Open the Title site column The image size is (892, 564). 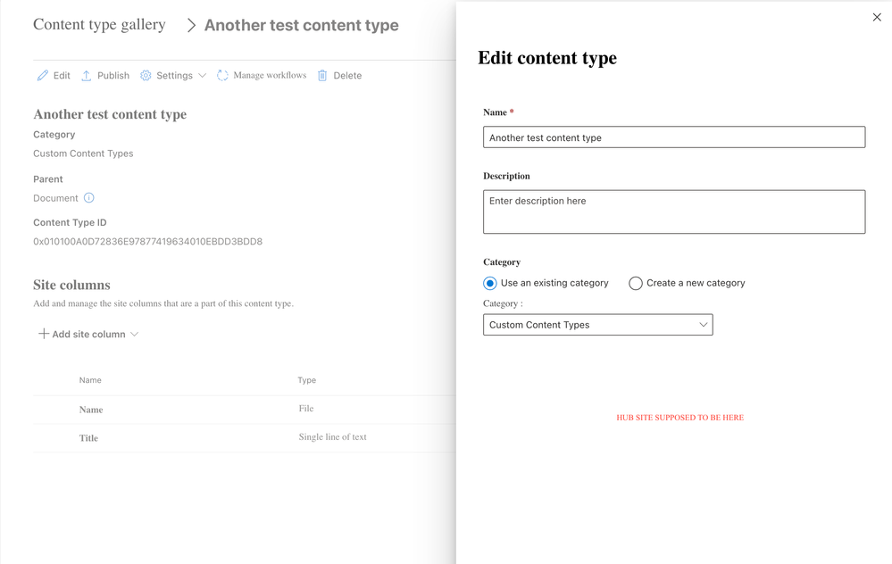pos(88,438)
